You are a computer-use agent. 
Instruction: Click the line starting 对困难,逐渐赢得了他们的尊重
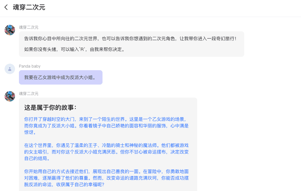click(106, 178)
